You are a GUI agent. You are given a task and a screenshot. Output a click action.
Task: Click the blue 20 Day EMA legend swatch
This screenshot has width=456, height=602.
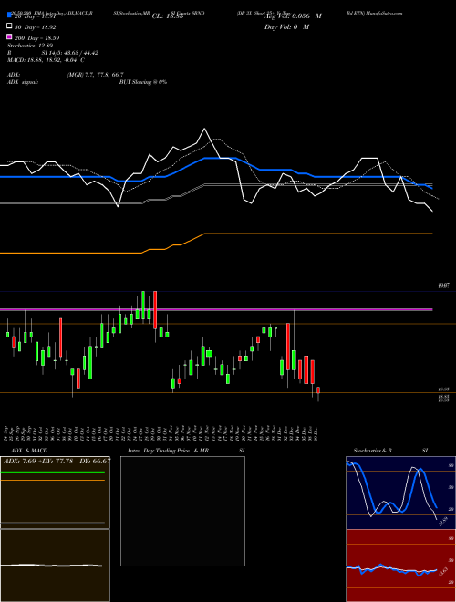click(x=9, y=16)
